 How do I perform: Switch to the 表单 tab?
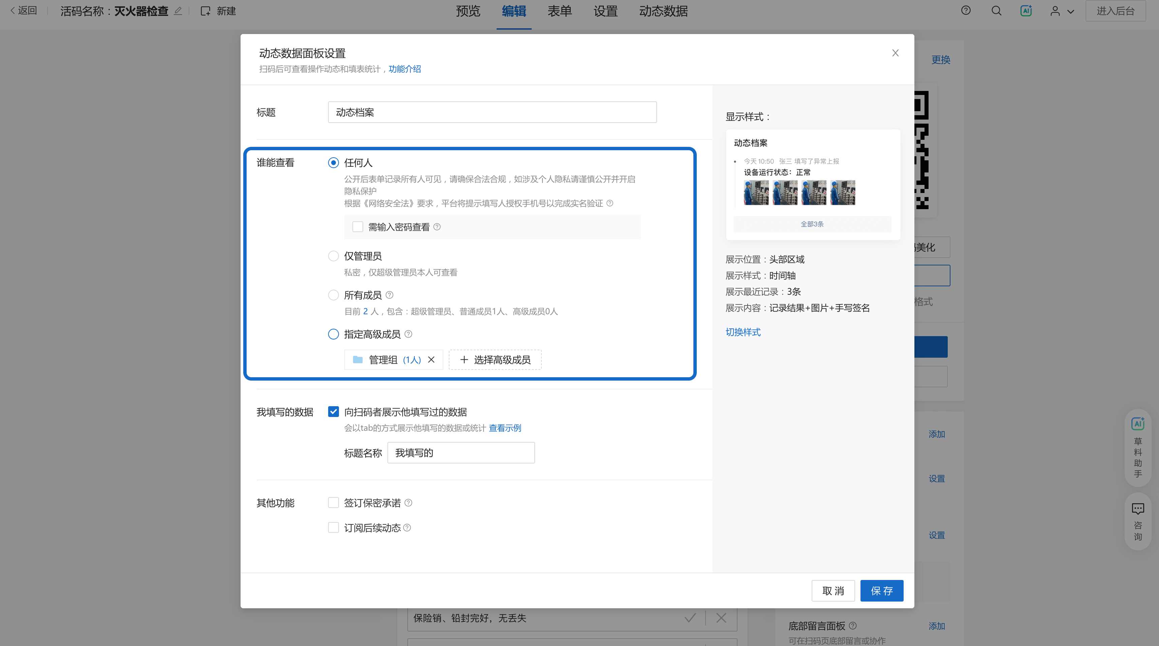(x=559, y=11)
